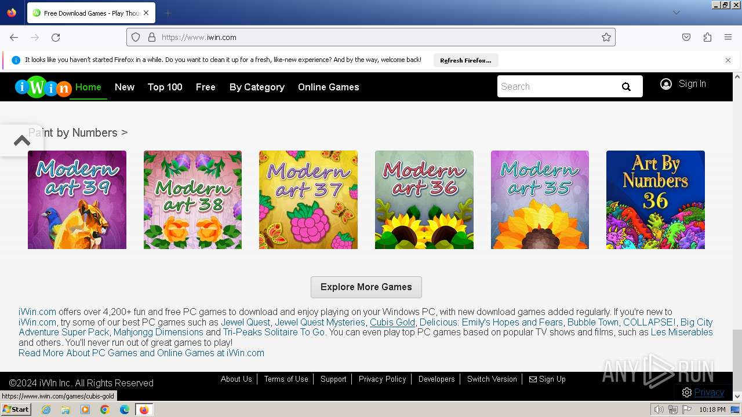
Task: Click the tracking protection shield icon
Action: tap(136, 37)
